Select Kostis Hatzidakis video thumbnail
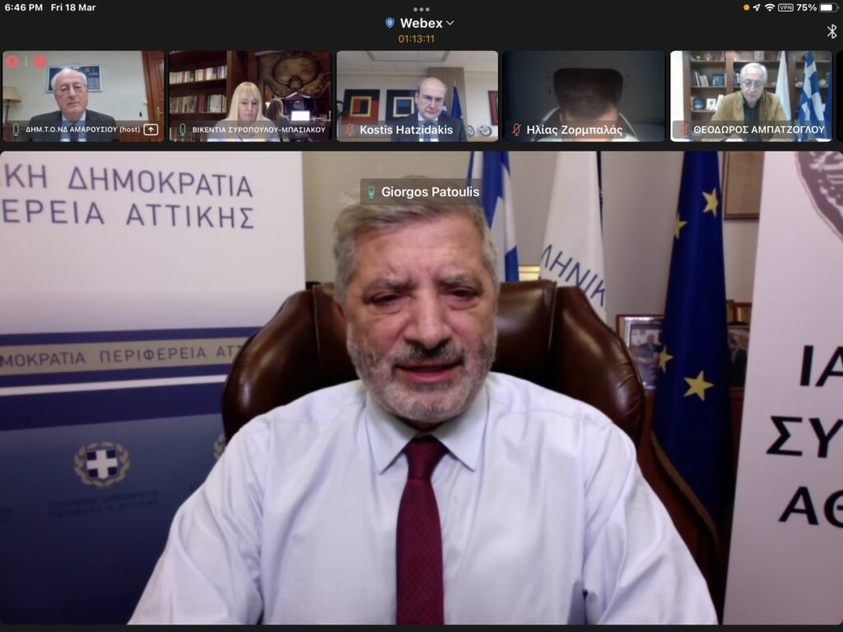Viewport: 843px width, 632px height. (417, 89)
